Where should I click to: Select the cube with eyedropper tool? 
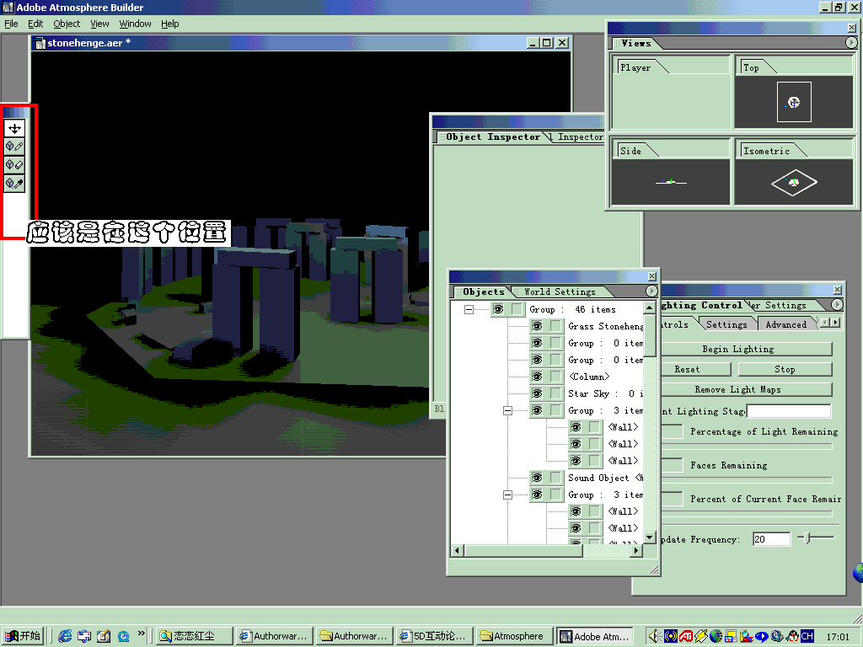click(14, 183)
